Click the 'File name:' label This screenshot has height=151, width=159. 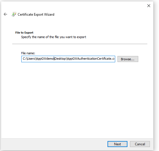coord(28,53)
